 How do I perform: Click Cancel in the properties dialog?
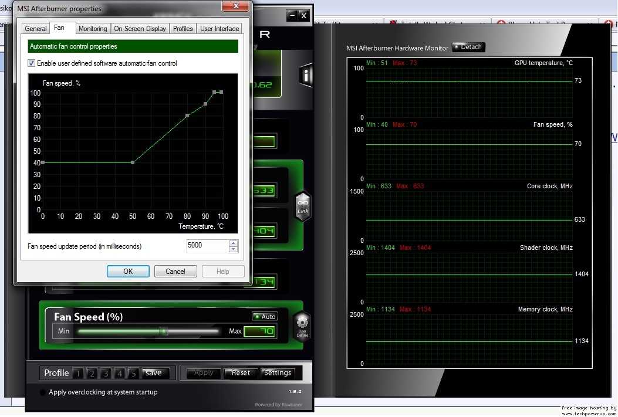tap(175, 272)
